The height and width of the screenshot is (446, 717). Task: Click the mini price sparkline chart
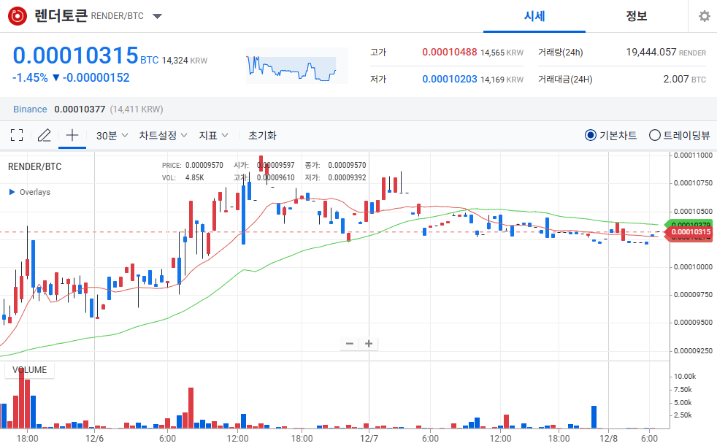296,66
